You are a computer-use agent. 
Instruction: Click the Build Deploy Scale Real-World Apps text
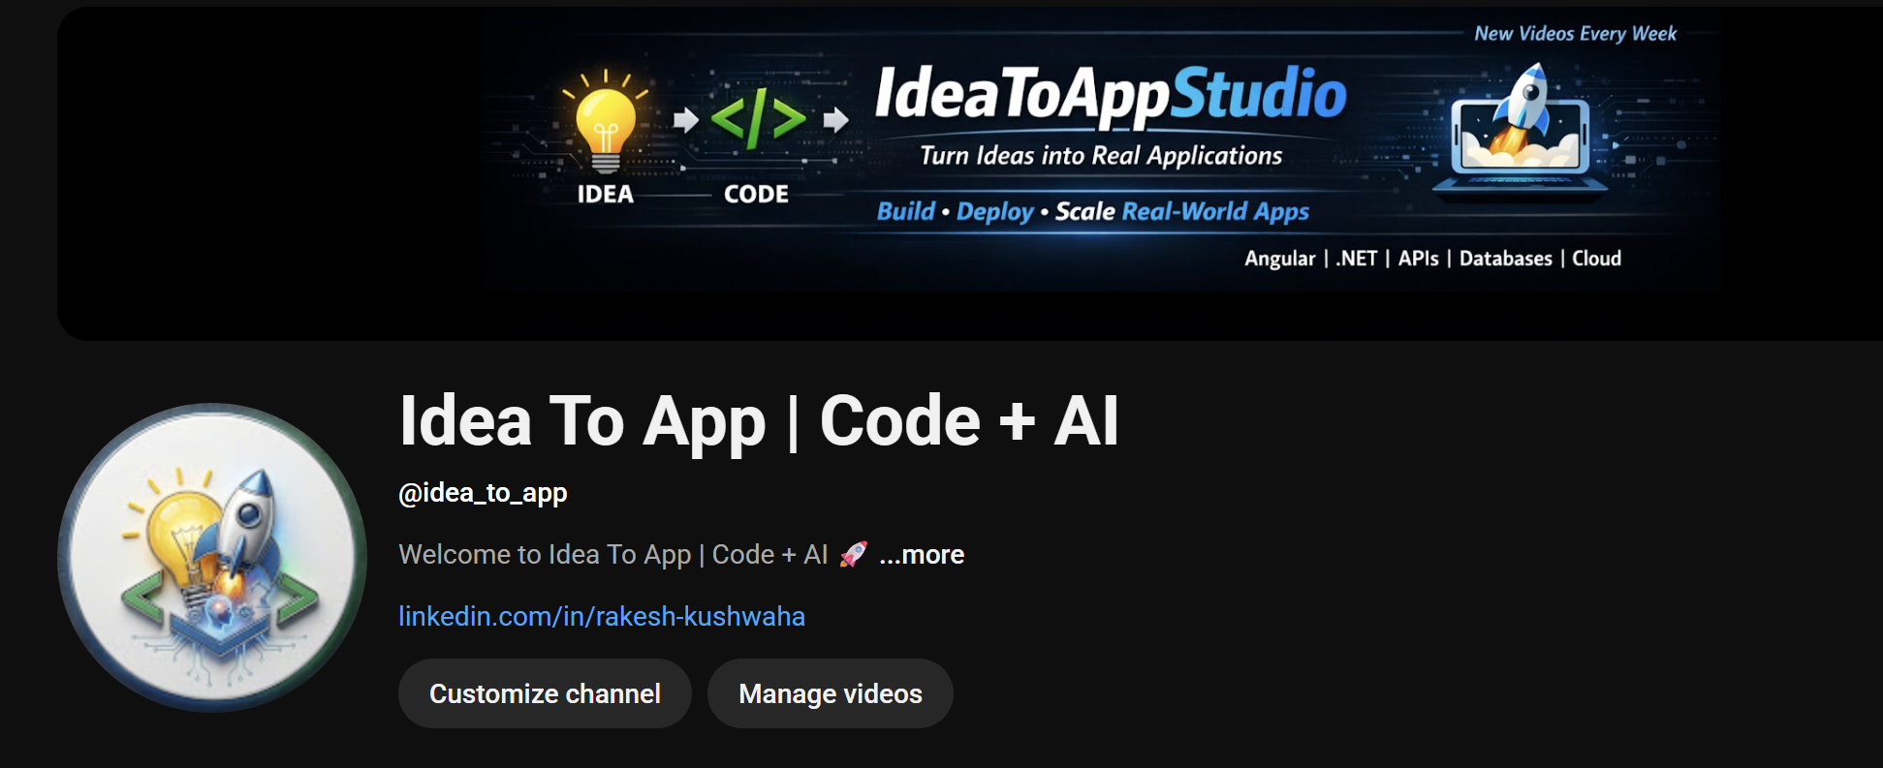[x=1092, y=211]
